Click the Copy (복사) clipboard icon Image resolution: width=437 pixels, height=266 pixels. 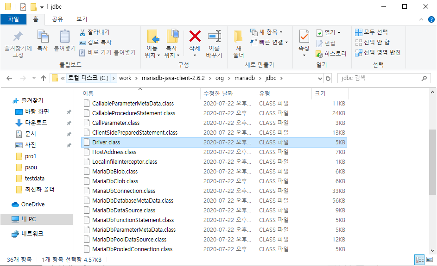coord(43,37)
